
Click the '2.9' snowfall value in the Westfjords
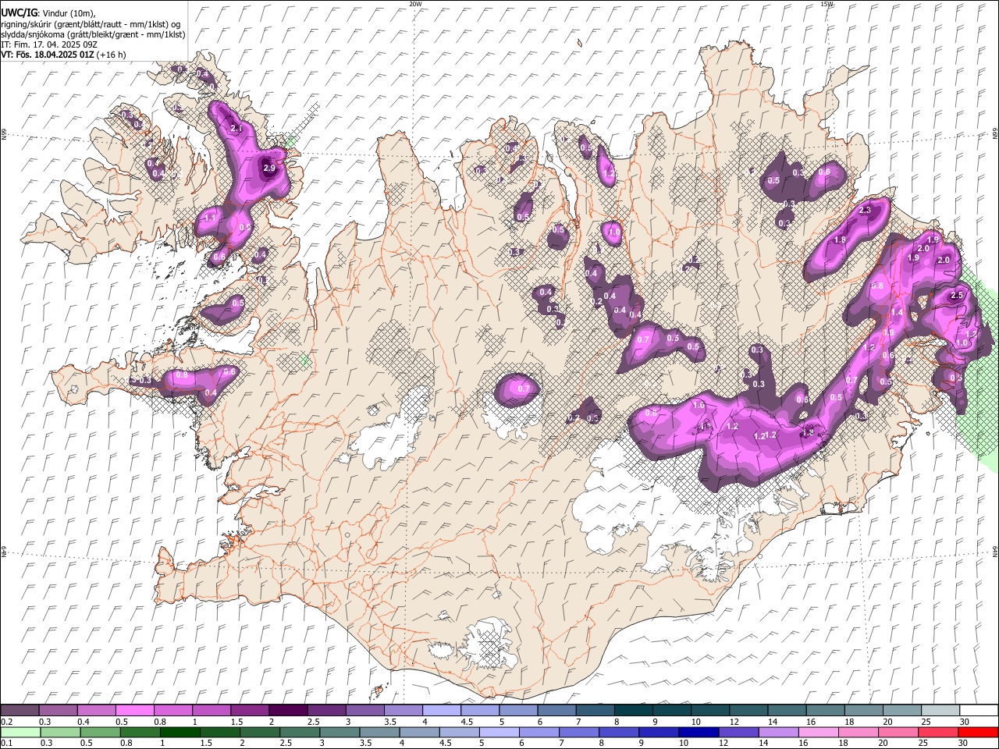269,168
